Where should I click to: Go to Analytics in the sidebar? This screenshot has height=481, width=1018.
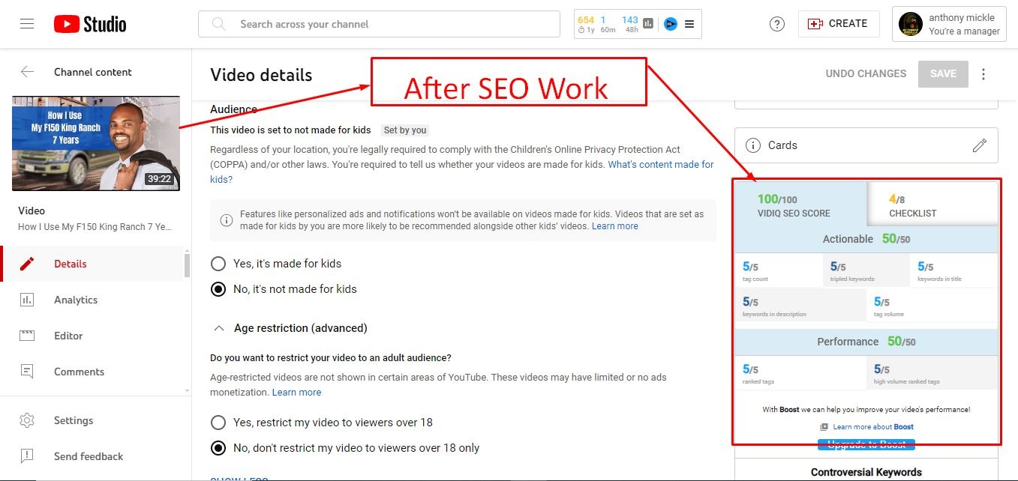(76, 300)
